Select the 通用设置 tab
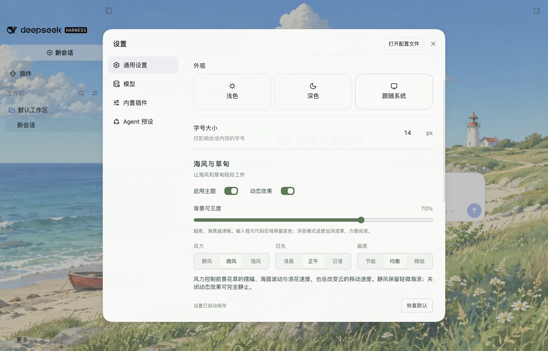Screen dimensions: 548x351 point(143,65)
